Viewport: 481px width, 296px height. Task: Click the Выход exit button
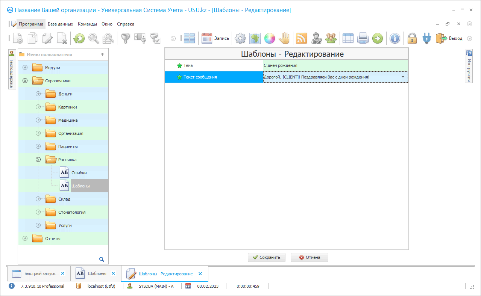click(449, 38)
